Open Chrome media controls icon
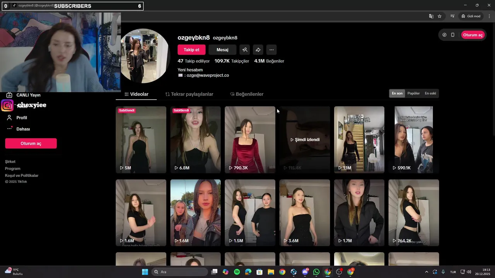Screen dimensions: 495x278 pyautogui.click(x=452, y=16)
